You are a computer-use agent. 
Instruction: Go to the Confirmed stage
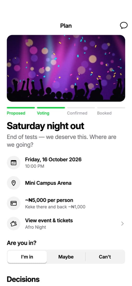(x=77, y=113)
